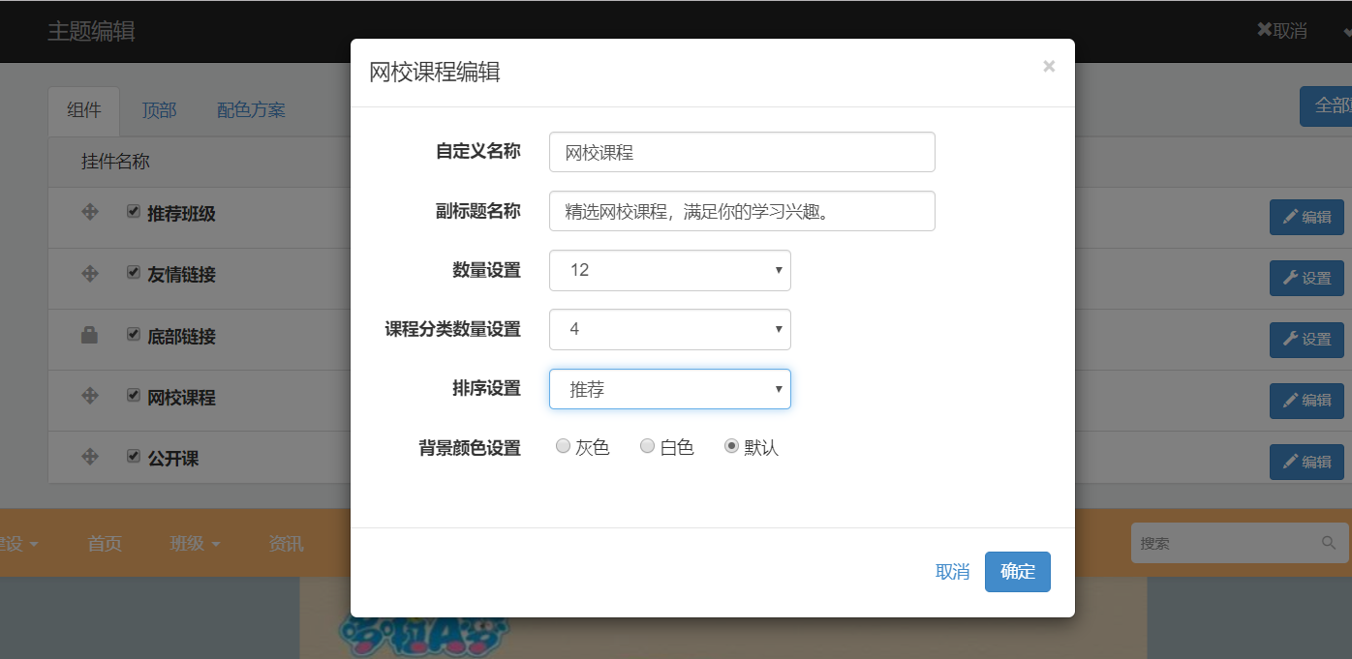
Task: Click into the 副标题名称 text field
Action: pos(741,211)
